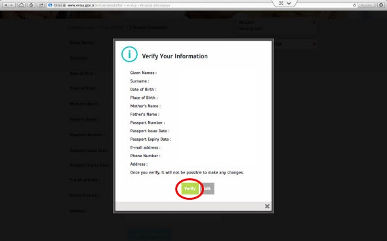Click the 'Mother's Name :' dialog label
Viewport: 387px width, 241px height.
[x=146, y=106]
